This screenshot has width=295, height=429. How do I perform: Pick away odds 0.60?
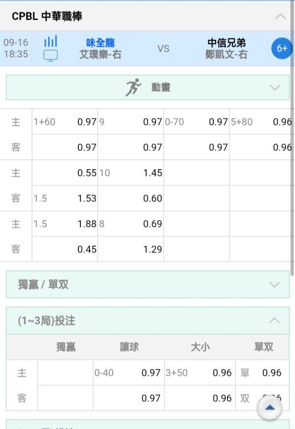[x=131, y=198]
